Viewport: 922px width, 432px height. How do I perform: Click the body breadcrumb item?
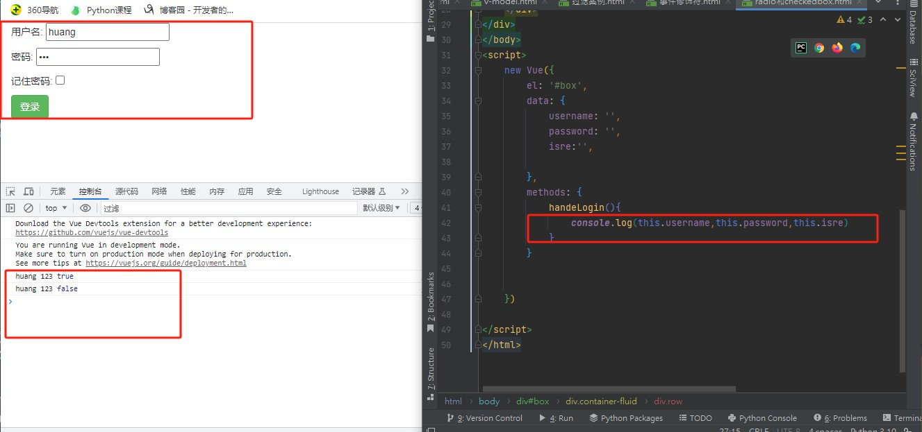click(489, 401)
